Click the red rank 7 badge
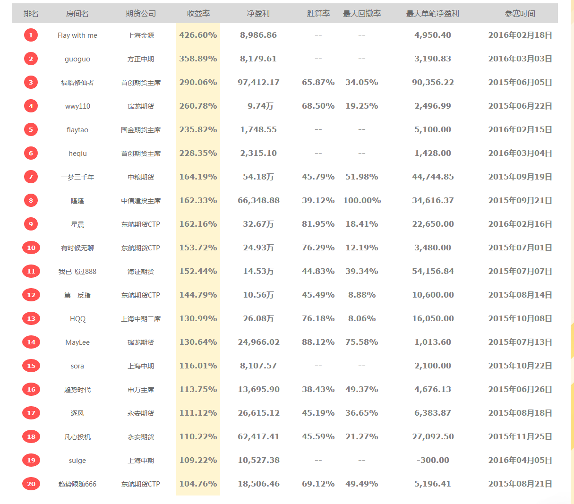 [x=31, y=177]
